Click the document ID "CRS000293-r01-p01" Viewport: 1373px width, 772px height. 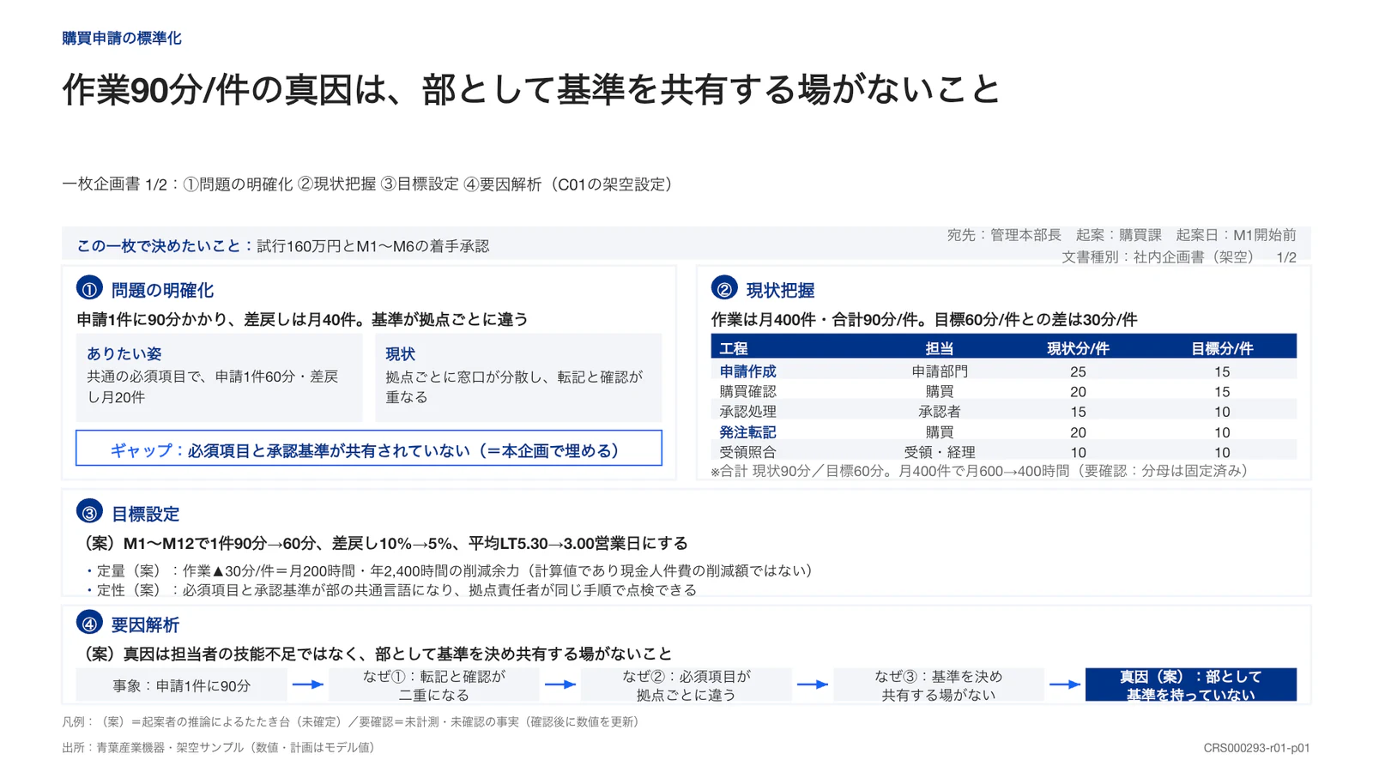coord(1256,748)
